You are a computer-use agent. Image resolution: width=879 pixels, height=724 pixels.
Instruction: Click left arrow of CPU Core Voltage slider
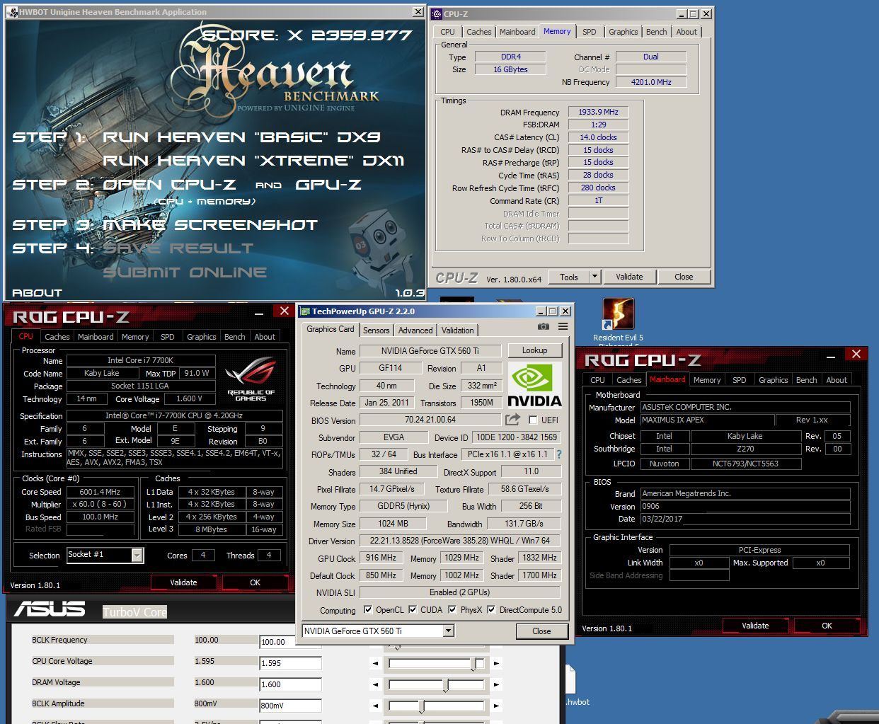375,664
